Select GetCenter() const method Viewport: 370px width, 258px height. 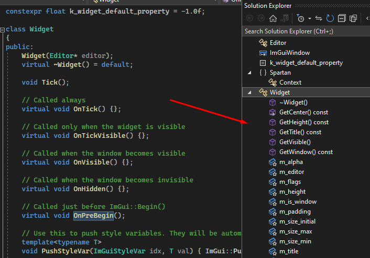coord(303,112)
